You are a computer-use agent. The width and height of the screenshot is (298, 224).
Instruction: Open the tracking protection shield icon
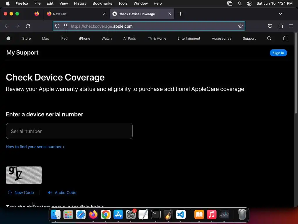pos(57,26)
